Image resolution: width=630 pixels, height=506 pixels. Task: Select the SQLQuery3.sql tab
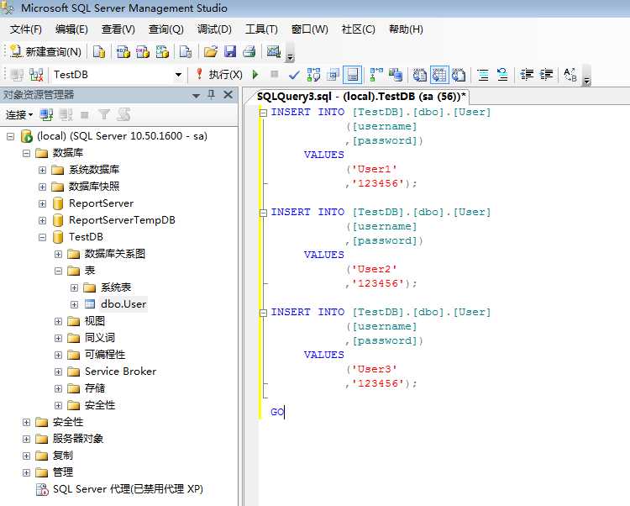click(361, 97)
